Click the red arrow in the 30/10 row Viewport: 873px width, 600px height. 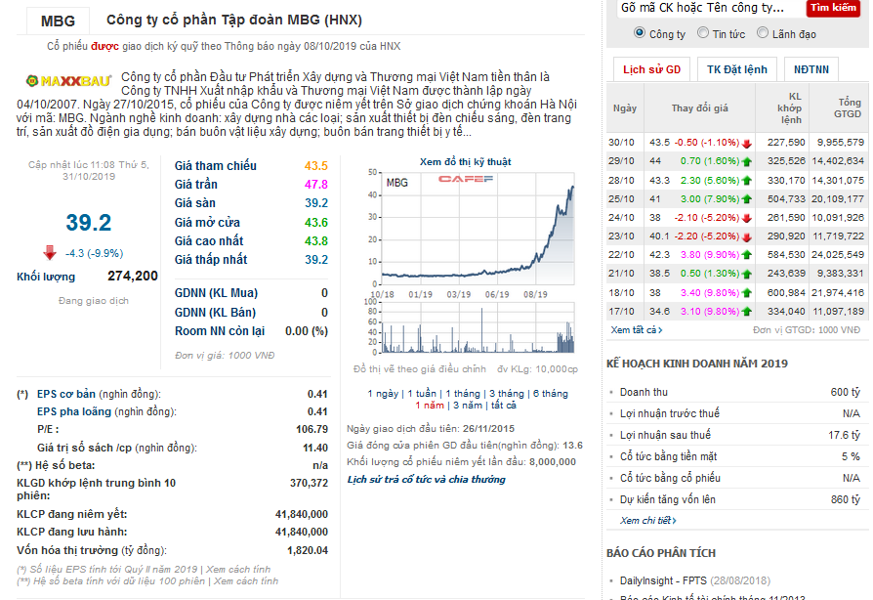[747, 144]
